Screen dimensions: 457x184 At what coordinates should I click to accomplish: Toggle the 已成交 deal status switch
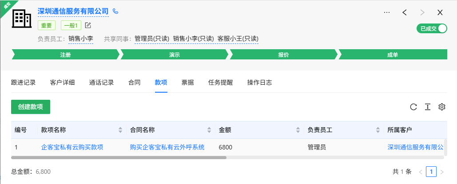(432, 28)
